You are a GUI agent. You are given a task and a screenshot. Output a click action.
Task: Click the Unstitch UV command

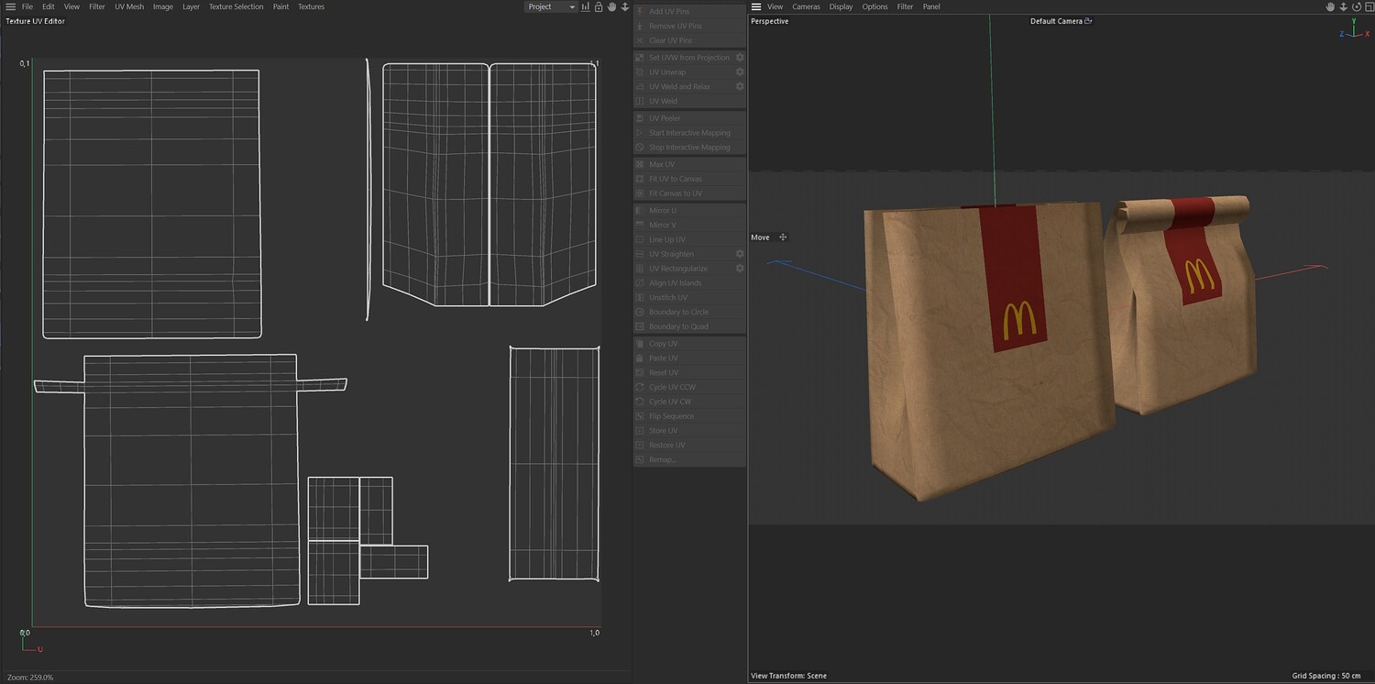[689, 298]
